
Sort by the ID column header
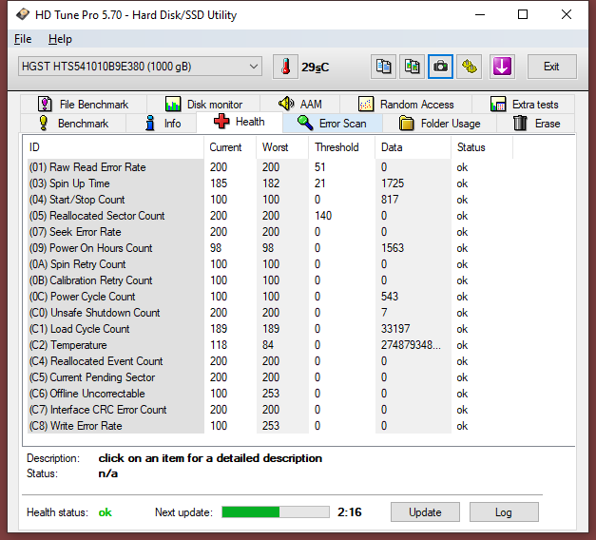pyautogui.click(x=113, y=147)
